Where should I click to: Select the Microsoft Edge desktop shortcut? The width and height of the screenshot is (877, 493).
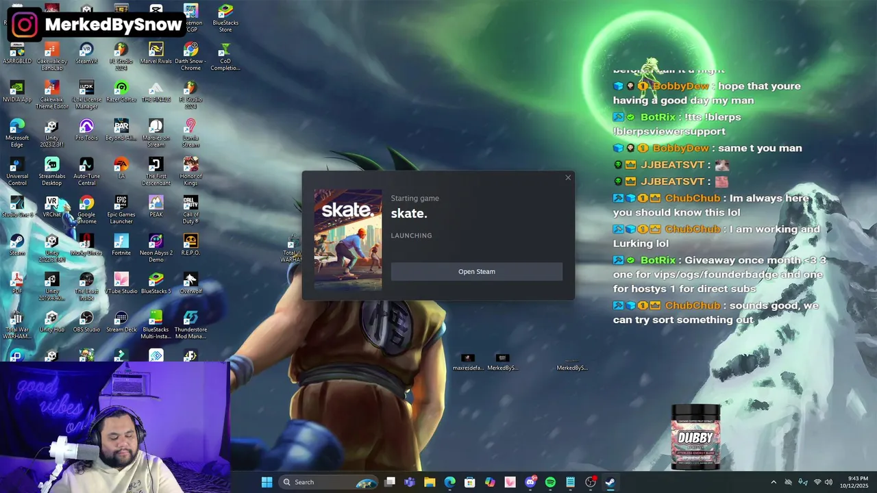[x=17, y=133]
